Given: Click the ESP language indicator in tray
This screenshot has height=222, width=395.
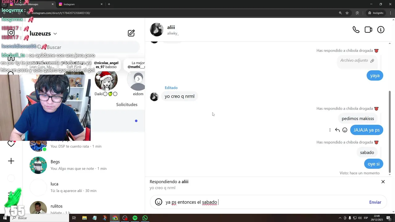Looking at the screenshot, I should [366, 218].
